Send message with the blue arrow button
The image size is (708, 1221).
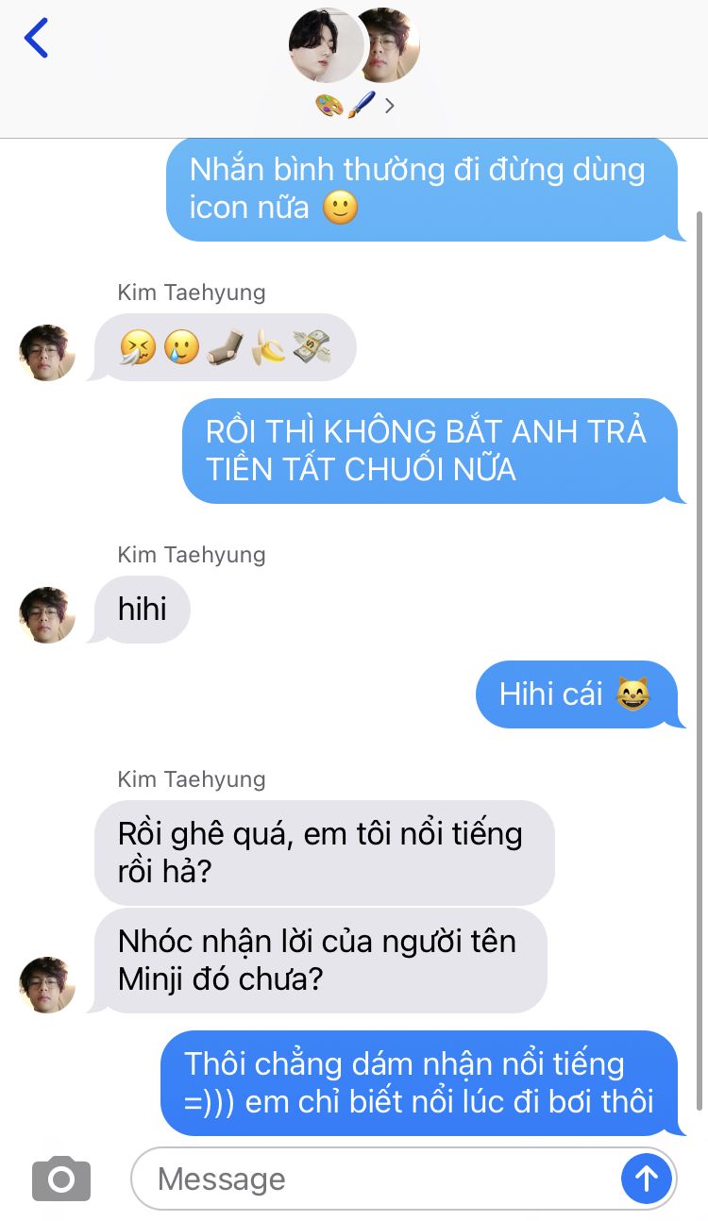[x=647, y=1178]
